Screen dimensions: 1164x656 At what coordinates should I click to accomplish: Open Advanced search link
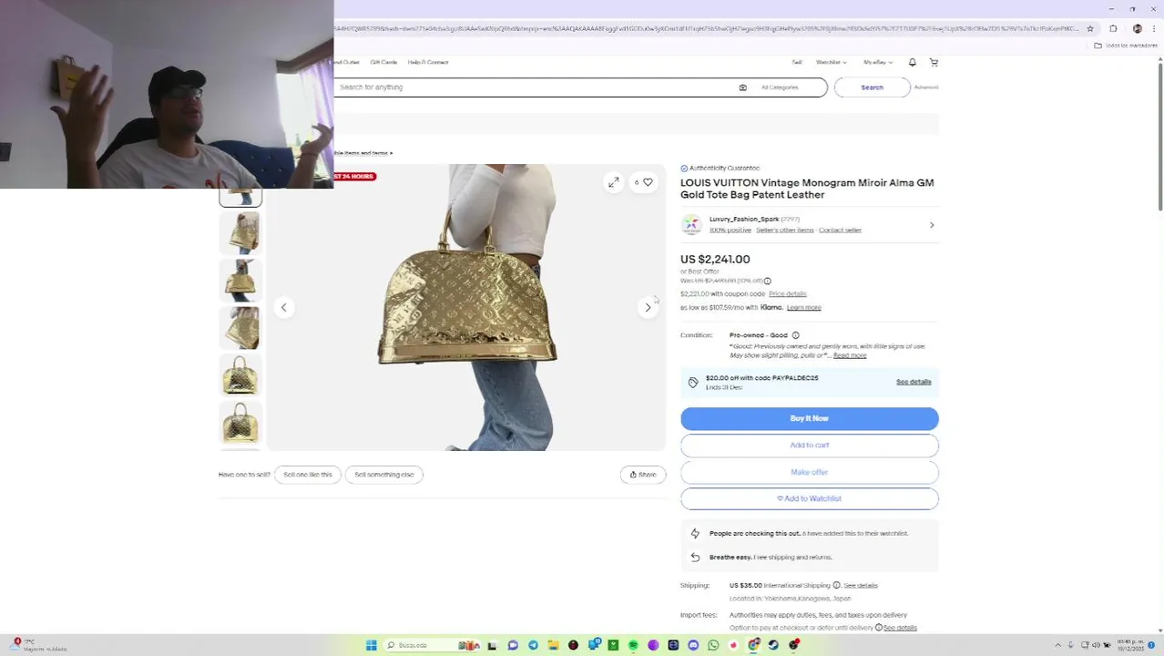[926, 87]
